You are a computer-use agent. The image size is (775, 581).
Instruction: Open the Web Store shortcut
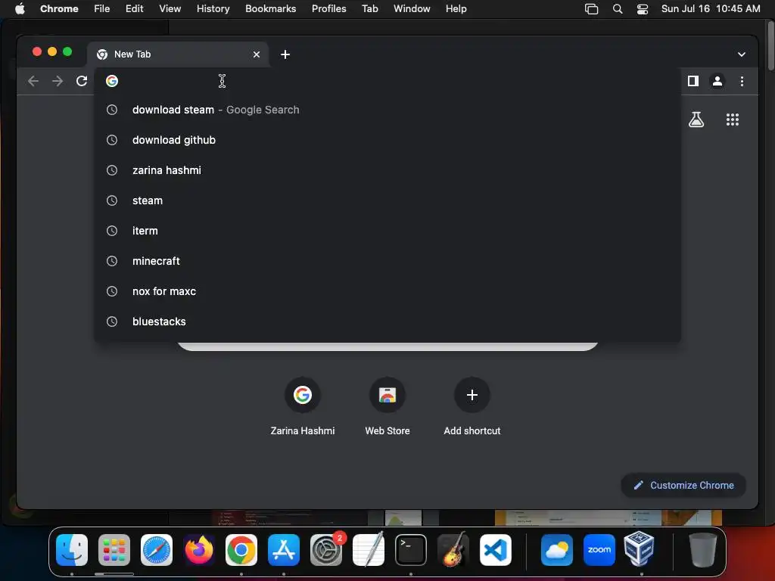[387, 406]
